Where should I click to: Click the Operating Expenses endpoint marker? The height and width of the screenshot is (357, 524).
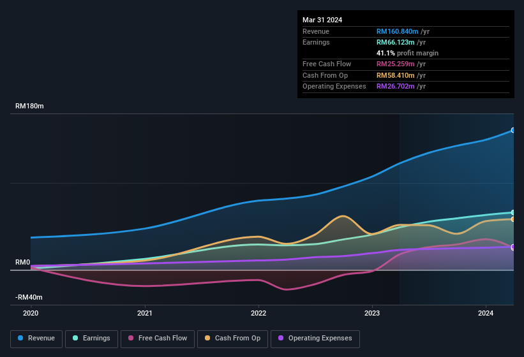(513, 247)
